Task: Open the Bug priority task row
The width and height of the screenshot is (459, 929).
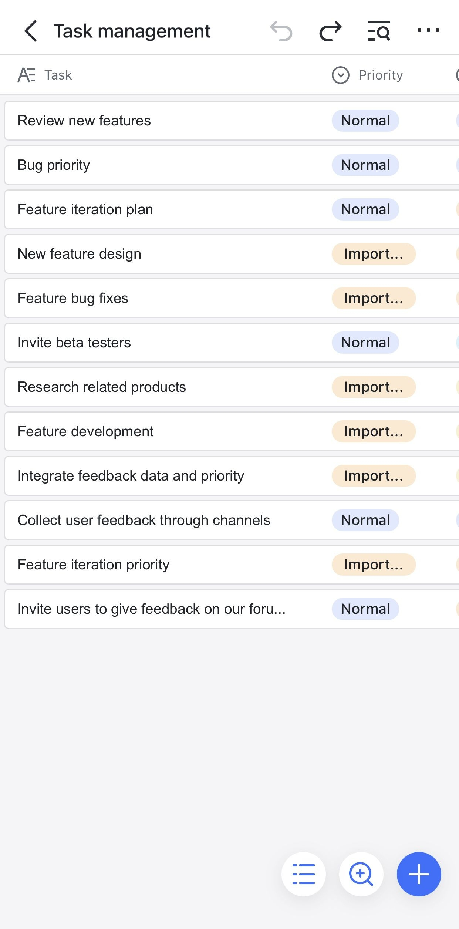Action: tap(54, 165)
